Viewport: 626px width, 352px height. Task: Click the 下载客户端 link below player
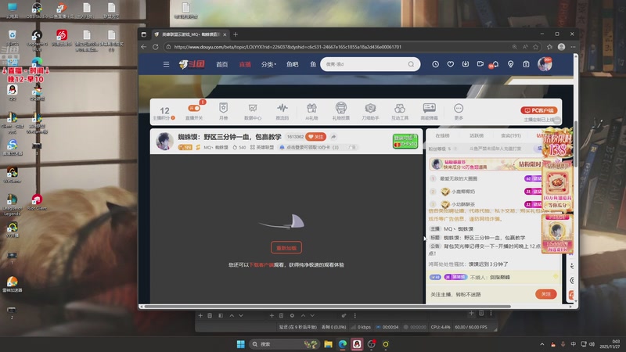tap(261, 264)
